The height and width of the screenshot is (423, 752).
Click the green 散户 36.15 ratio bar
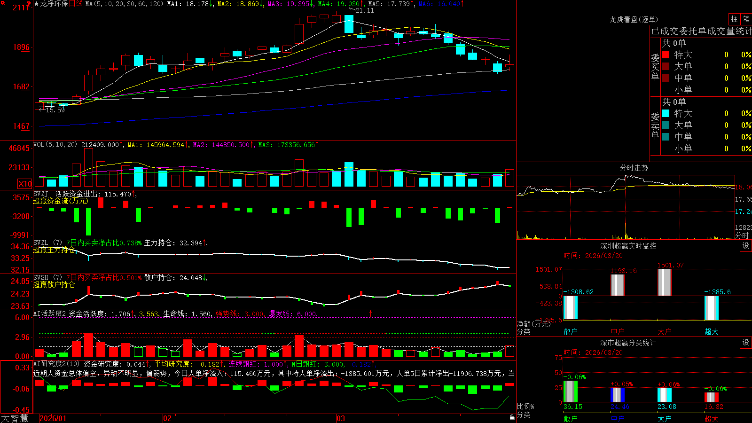tap(571, 391)
